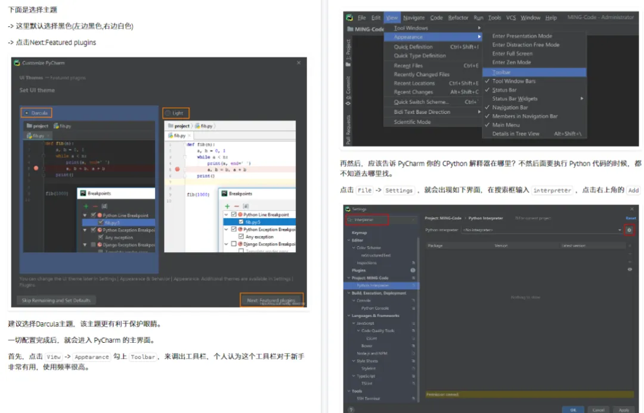Choose Toolbar in the Appearance submenu
The image size is (644, 413).
pos(534,72)
